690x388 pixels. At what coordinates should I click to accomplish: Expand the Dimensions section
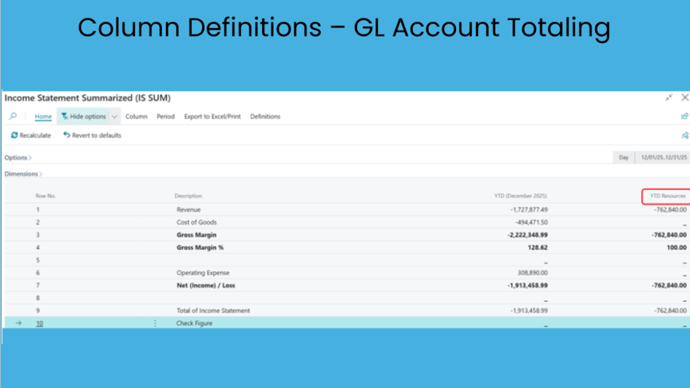[x=23, y=174]
